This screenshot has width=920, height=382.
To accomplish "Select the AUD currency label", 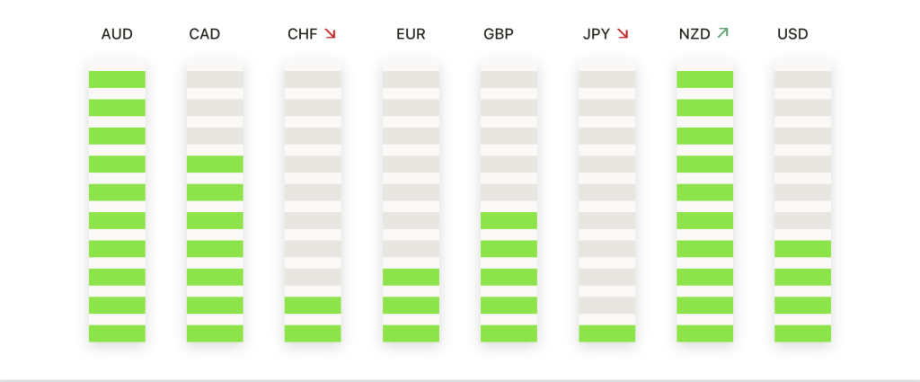I will tap(117, 35).
